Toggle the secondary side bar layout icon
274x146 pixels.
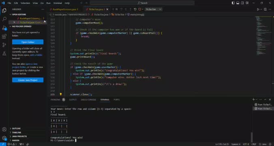[x=242, y=3]
